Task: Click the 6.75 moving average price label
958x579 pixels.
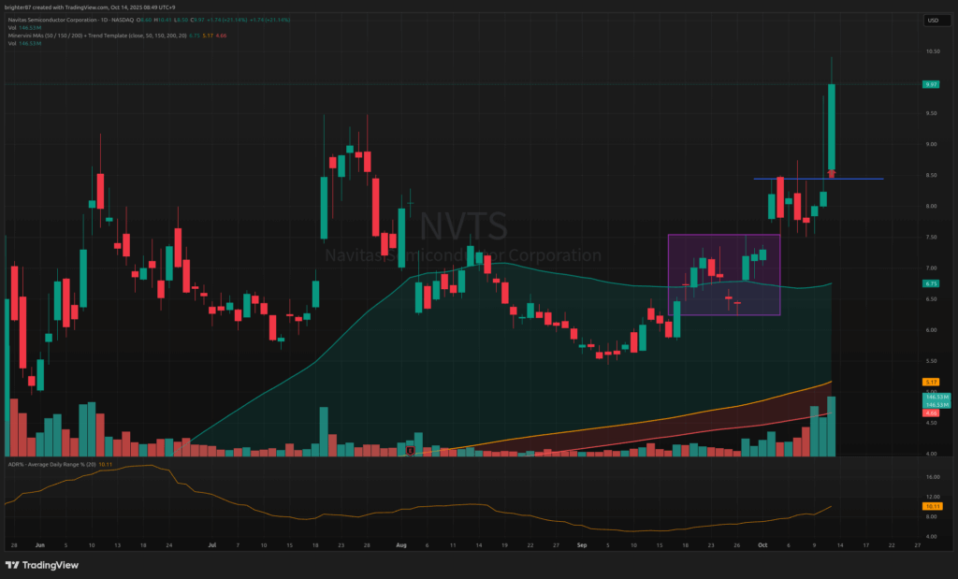Action: click(931, 283)
